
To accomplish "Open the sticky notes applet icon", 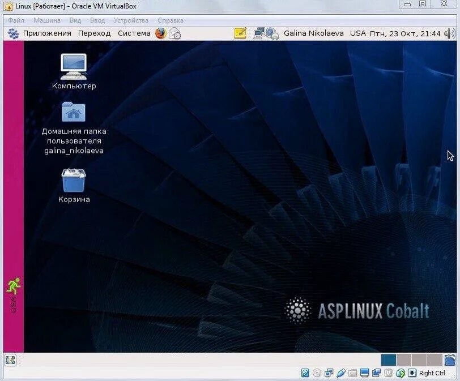I will 240,33.
